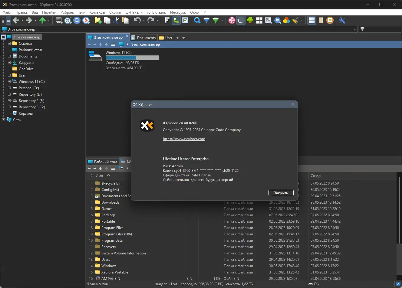Open Configuration via the wrench icon
Screen dimensions: 402x288
[x=342, y=20]
